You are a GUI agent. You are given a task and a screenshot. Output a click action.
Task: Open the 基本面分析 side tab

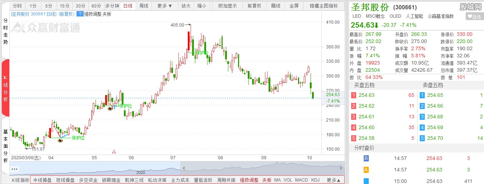5,146
